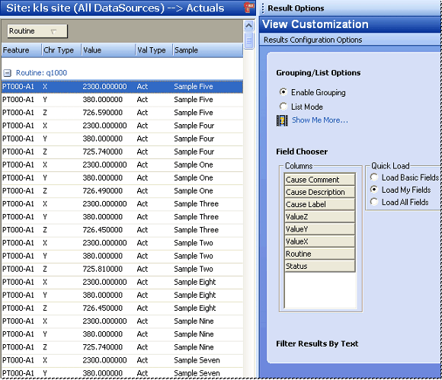The image size is (442, 380).
Task: Select the List Mode radio button
Action: [x=283, y=106]
